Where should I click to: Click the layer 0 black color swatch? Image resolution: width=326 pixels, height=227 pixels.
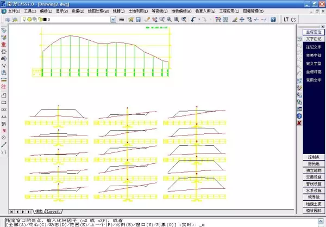tap(45, 20)
